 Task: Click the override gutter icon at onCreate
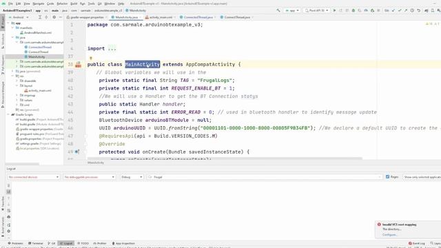point(77,152)
